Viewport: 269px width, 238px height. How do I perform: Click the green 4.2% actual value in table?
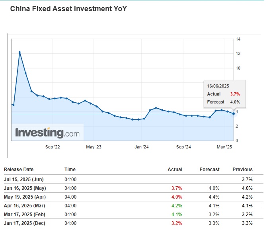(x=177, y=206)
